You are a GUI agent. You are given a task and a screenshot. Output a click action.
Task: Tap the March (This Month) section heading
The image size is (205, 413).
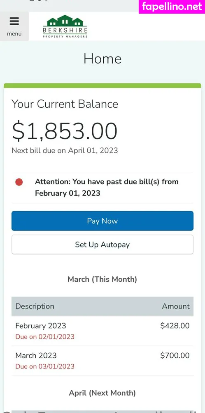pyautogui.click(x=102, y=279)
